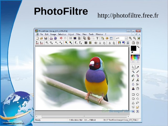
Task: Choose the Ellipse selection shape
Action: coord(138,94)
